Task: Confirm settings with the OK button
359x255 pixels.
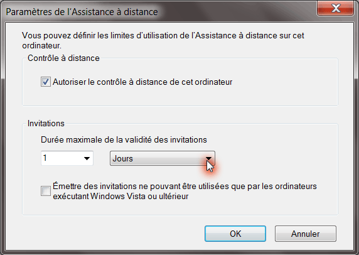Action: 235,234
